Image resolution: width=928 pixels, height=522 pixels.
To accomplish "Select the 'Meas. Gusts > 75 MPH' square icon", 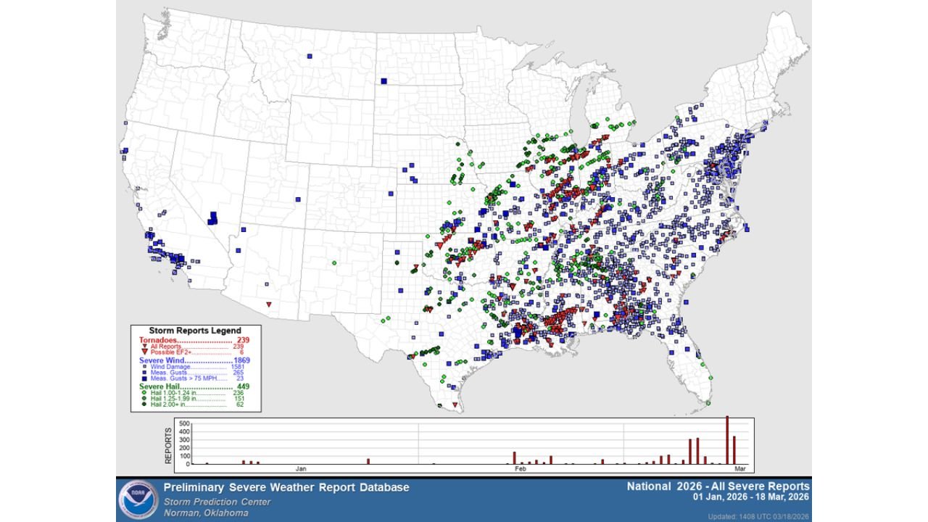I will click(145, 378).
